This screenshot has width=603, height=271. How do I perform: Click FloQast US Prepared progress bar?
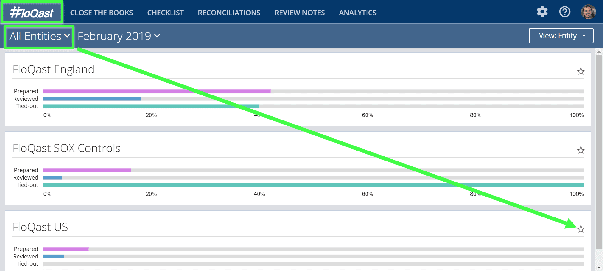coord(313,249)
